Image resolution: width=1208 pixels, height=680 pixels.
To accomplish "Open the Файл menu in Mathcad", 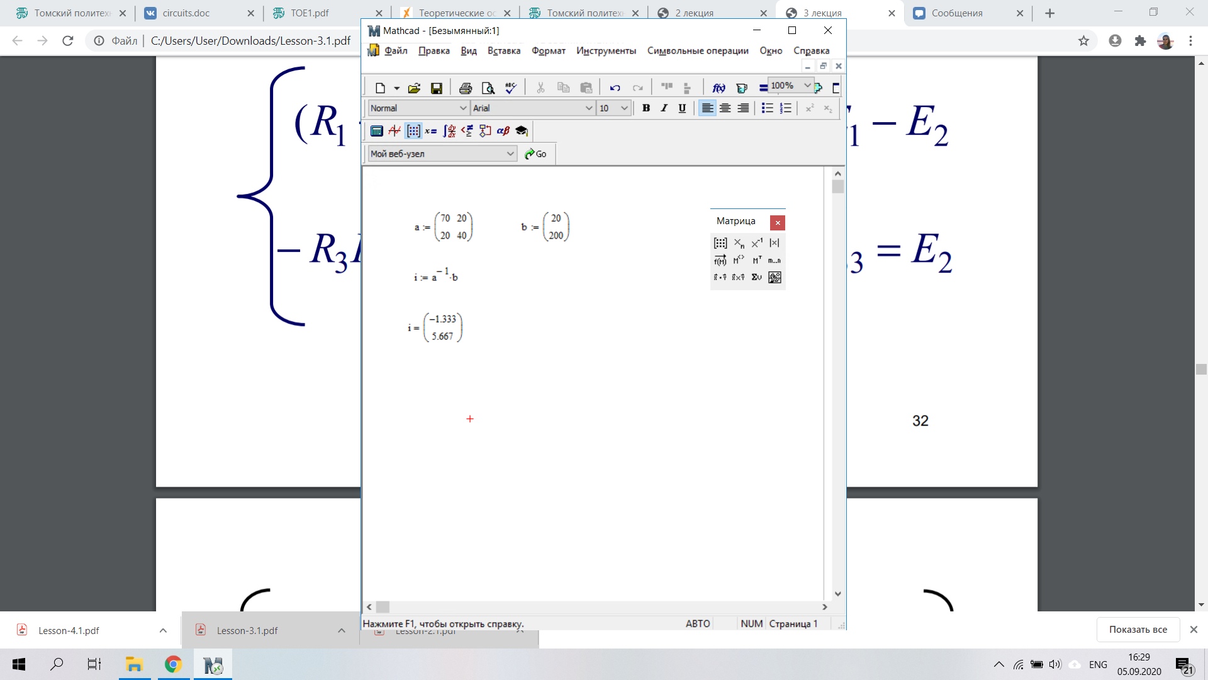I will (396, 51).
